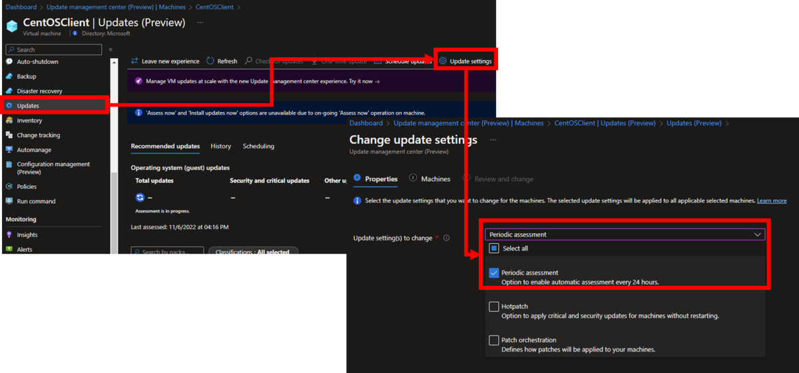Collapse the sidebar with double chevron
The image size is (799, 373).
[111, 49]
